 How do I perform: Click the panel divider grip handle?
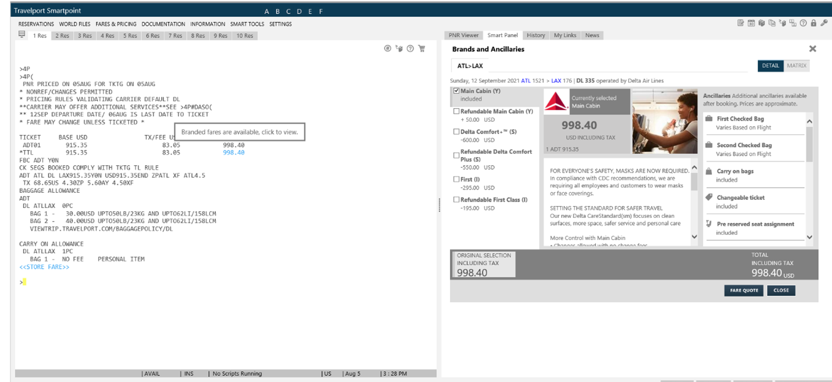(x=439, y=205)
